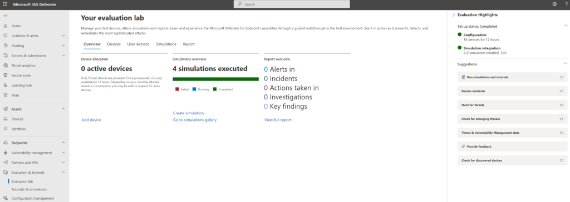Collapse the Set up status section

coord(566,26)
